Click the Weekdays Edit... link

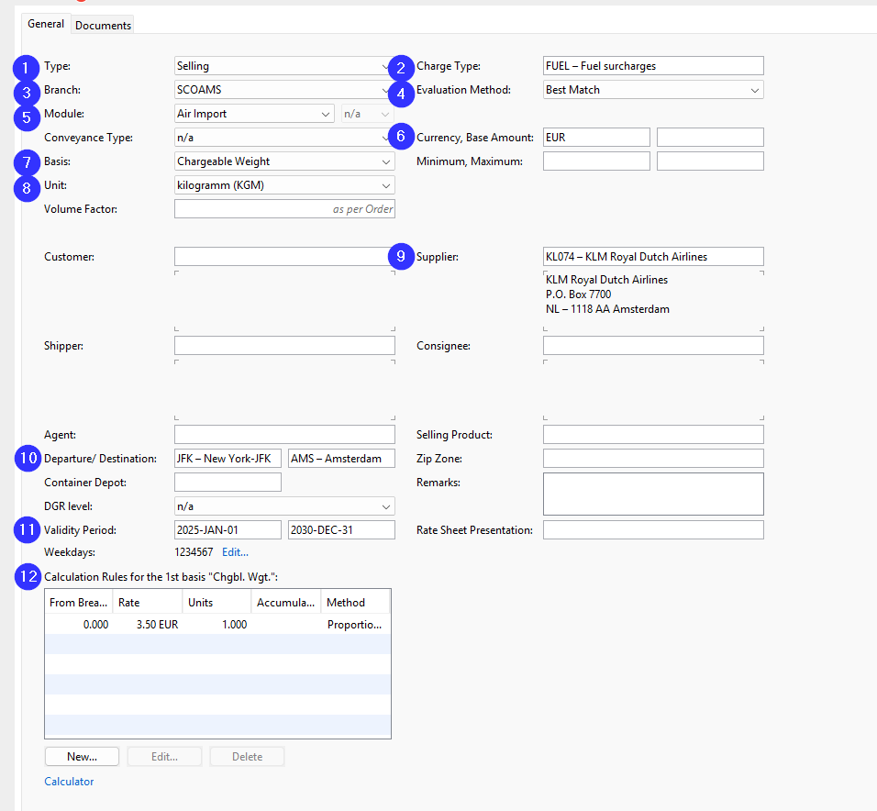(235, 552)
